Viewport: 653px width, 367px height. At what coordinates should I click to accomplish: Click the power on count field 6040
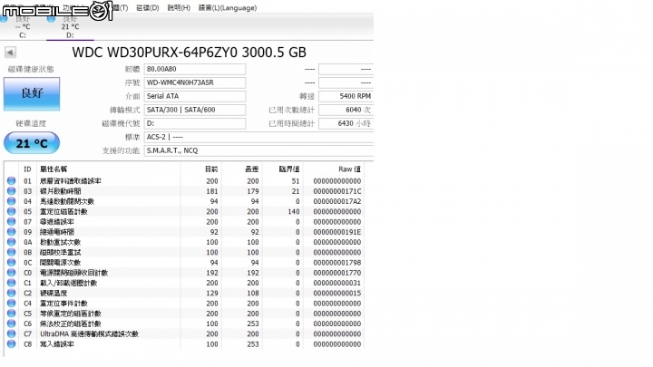pyautogui.click(x=346, y=110)
